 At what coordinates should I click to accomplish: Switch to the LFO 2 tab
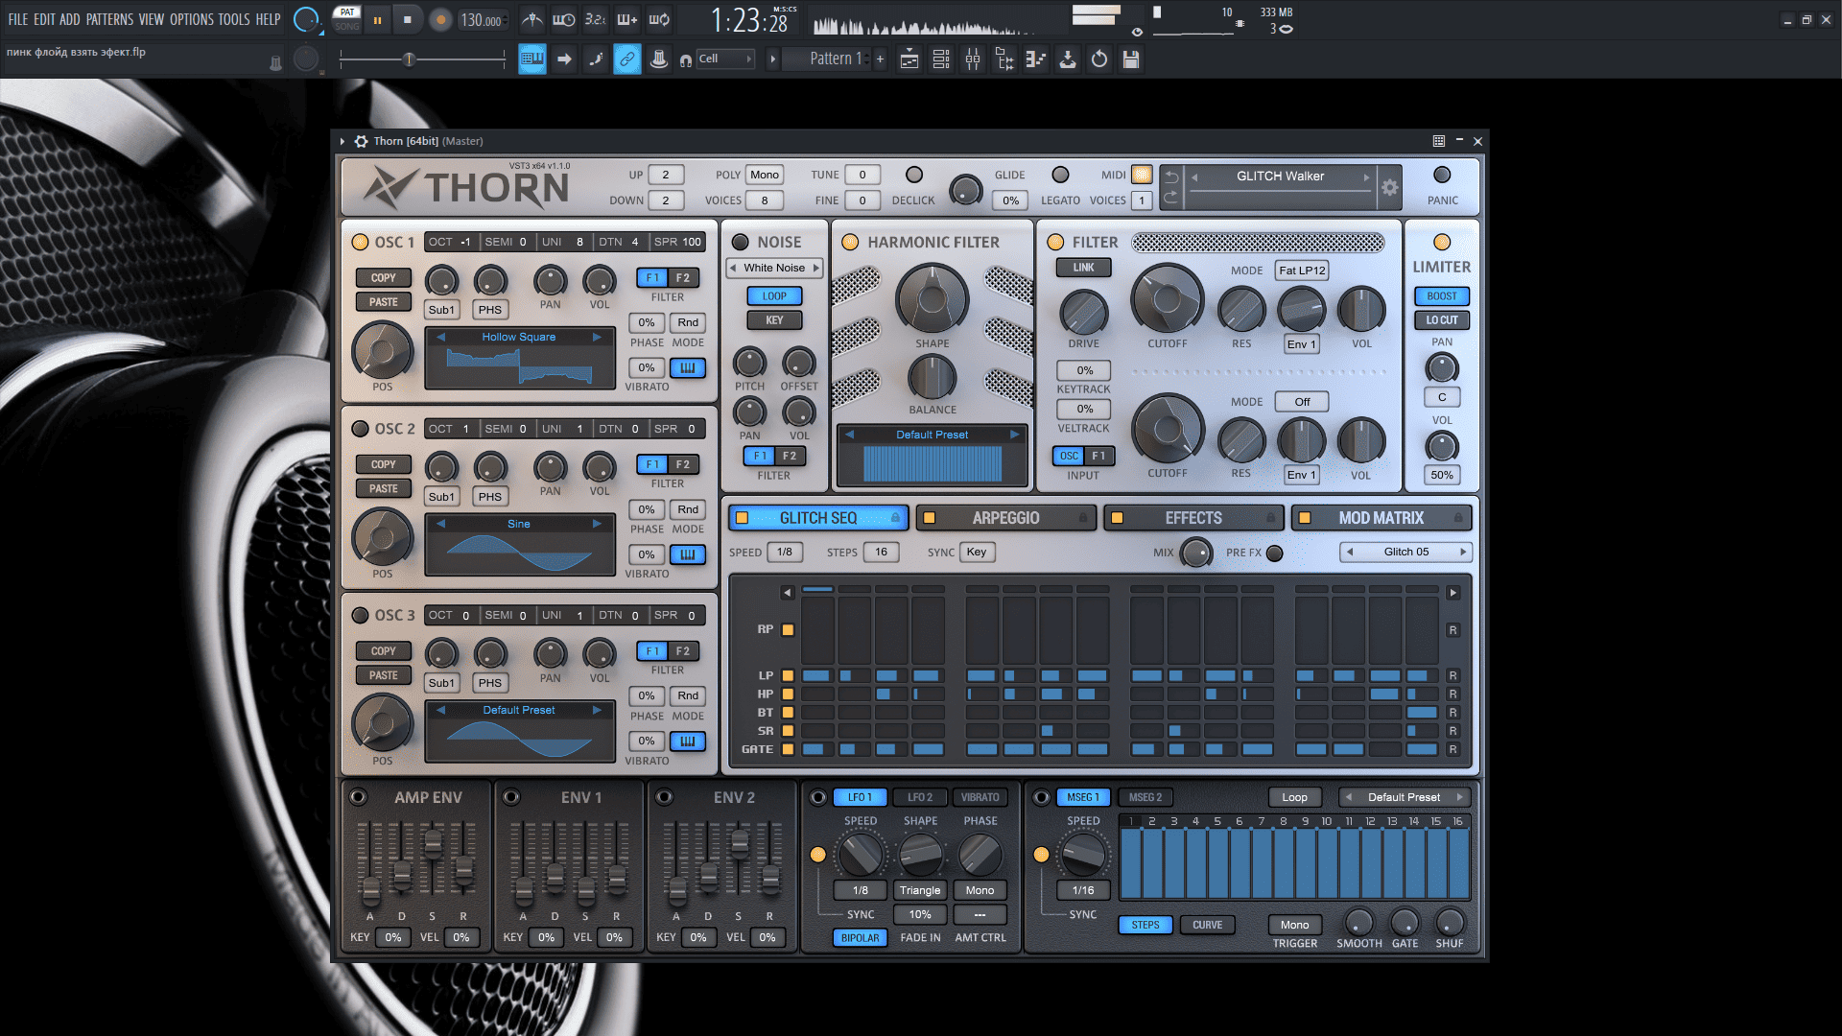click(920, 797)
